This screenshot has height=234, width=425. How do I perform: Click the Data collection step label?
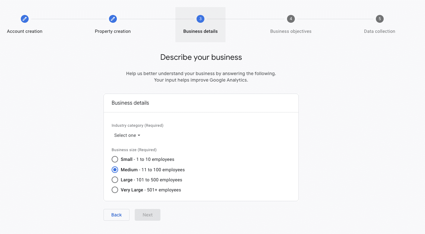coord(379,32)
